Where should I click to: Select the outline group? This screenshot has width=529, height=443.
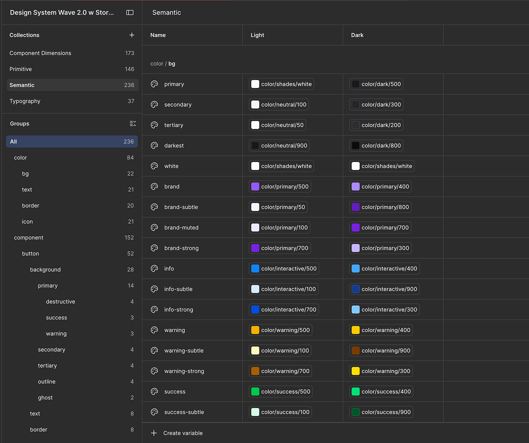click(x=72, y=381)
